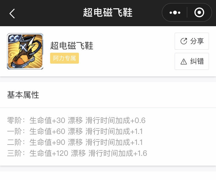Screen dimensions: 216x180
Task: Click the warning triangle icon
Action: click(184, 61)
